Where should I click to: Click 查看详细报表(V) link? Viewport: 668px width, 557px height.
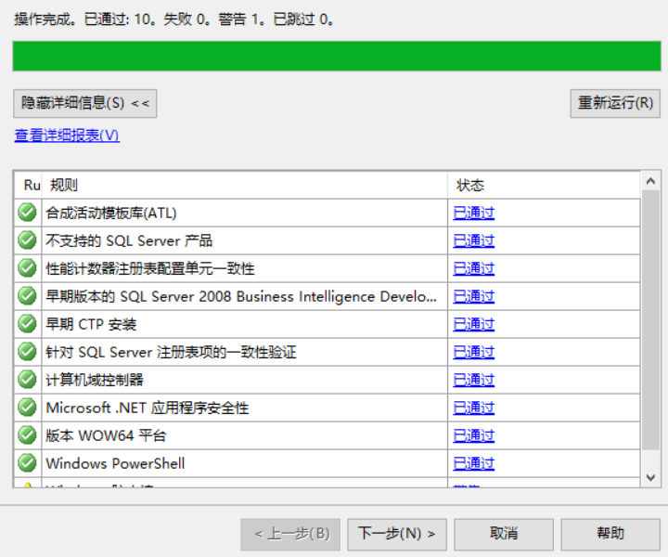click(67, 136)
